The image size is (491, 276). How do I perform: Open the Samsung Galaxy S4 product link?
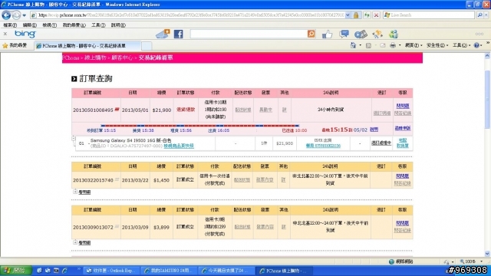click(131, 140)
